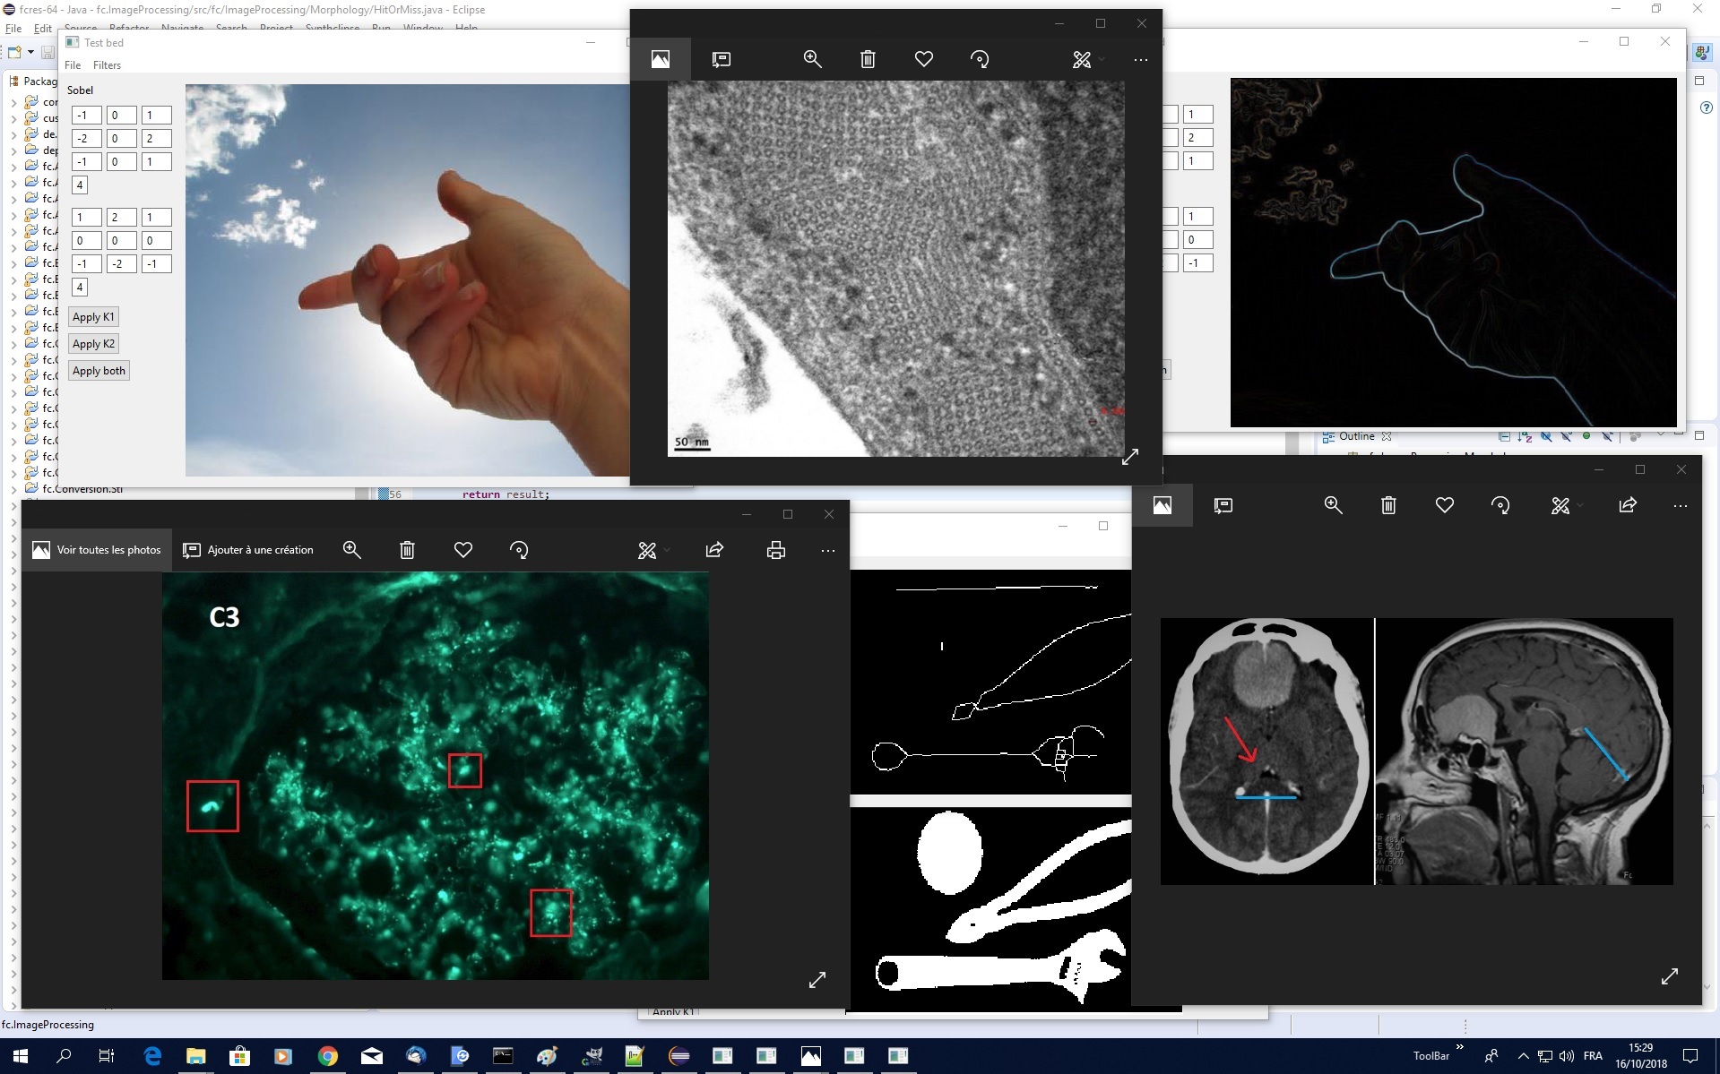Click the Sobel kernel field containing -2

pyautogui.click(x=86, y=139)
